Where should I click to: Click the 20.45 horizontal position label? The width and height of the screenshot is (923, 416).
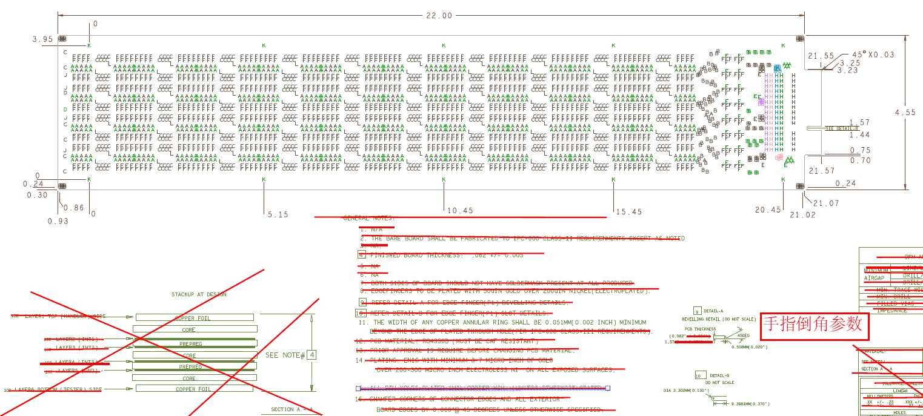tap(768, 210)
